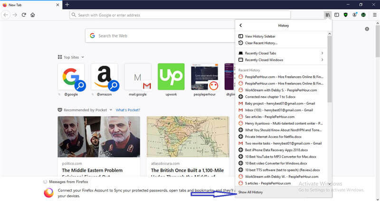Image resolution: width=380 pixels, height=201 pixels.
Task: Click Show All History at panel bottom
Action: coord(250,192)
